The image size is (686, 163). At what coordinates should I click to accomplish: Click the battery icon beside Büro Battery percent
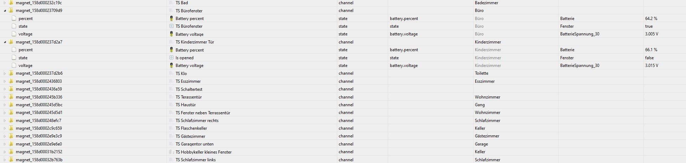[x=171, y=18]
